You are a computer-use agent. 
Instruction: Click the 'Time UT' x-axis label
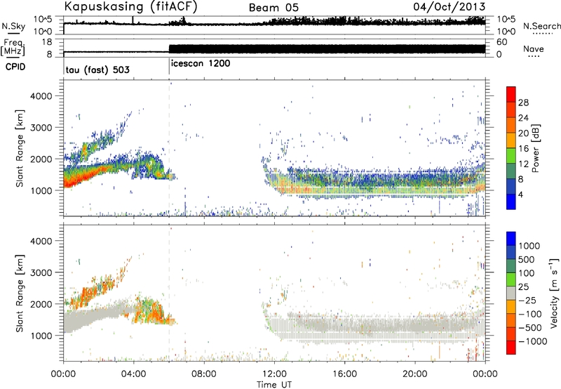coord(274,385)
